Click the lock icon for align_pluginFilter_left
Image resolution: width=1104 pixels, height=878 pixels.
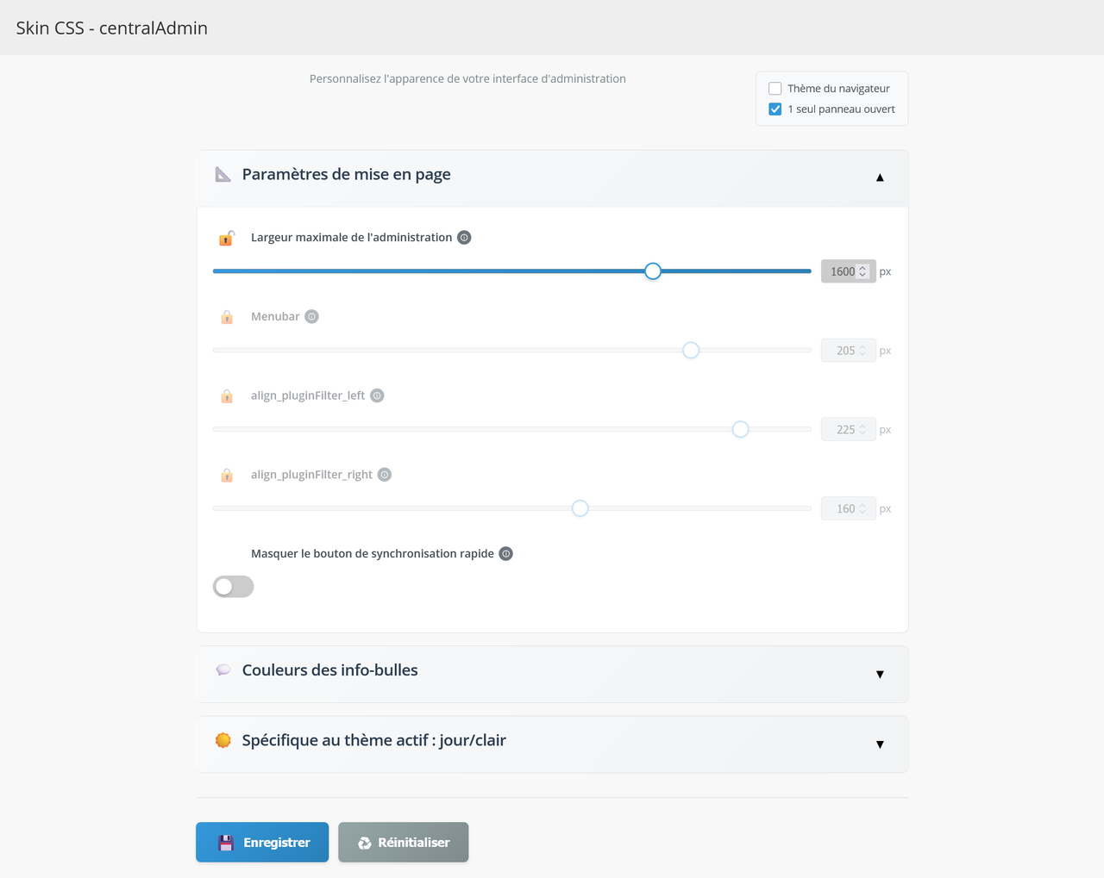pos(227,396)
